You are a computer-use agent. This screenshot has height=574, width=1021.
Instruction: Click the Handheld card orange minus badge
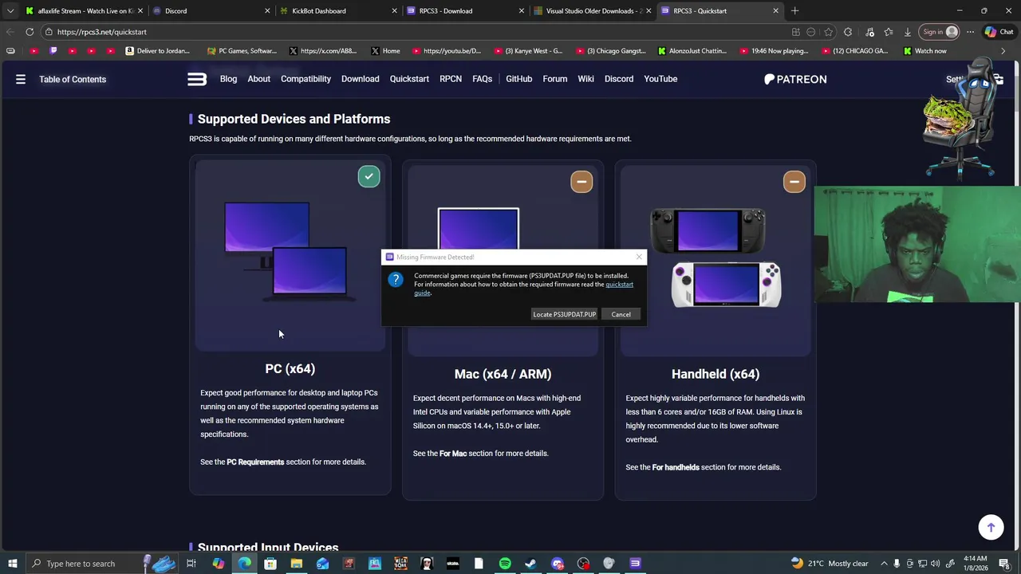pyautogui.click(x=794, y=182)
